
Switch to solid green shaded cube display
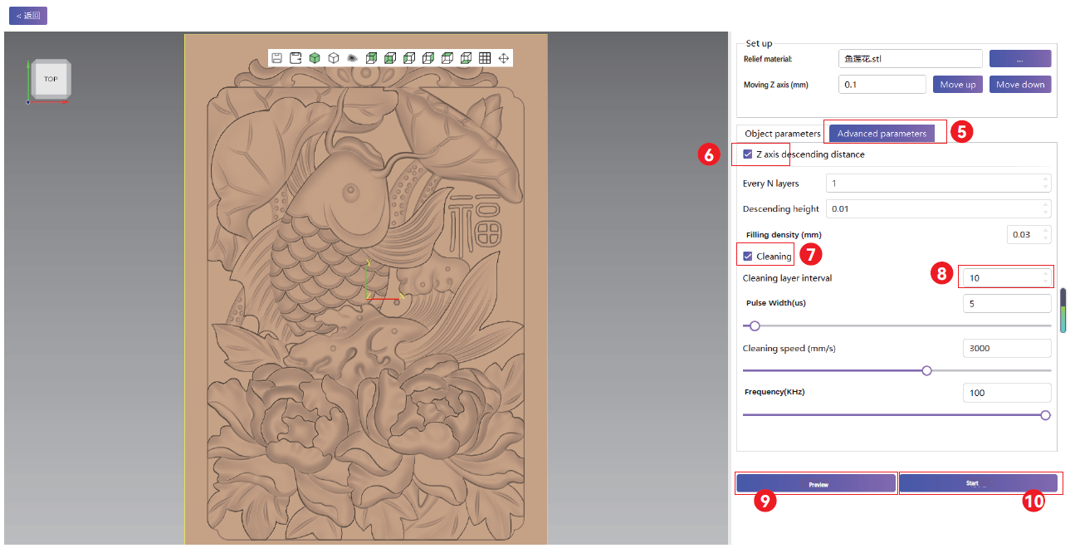[315, 58]
